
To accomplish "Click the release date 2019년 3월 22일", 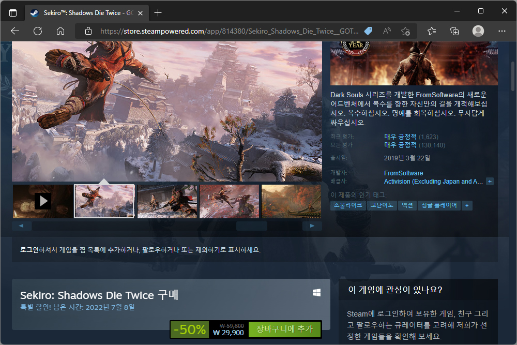I will pyautogui.click(x=407, y=158).
